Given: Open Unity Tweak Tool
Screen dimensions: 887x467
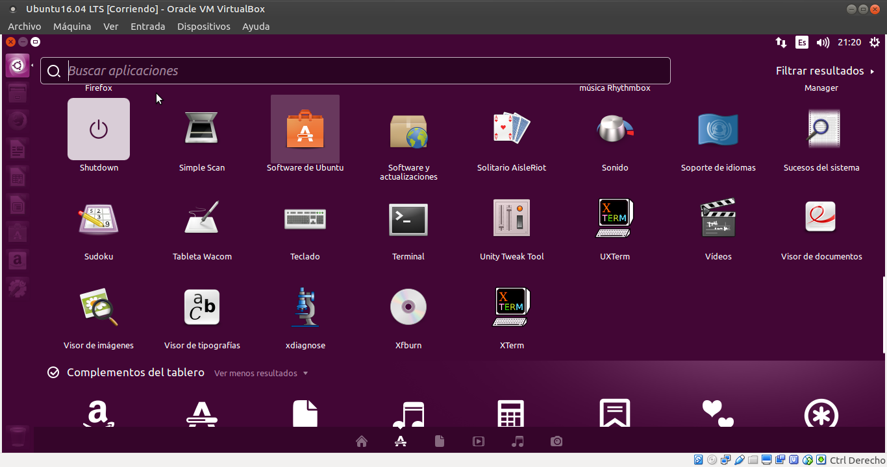Looking at the screenshot, I should (x=512, y=218).
